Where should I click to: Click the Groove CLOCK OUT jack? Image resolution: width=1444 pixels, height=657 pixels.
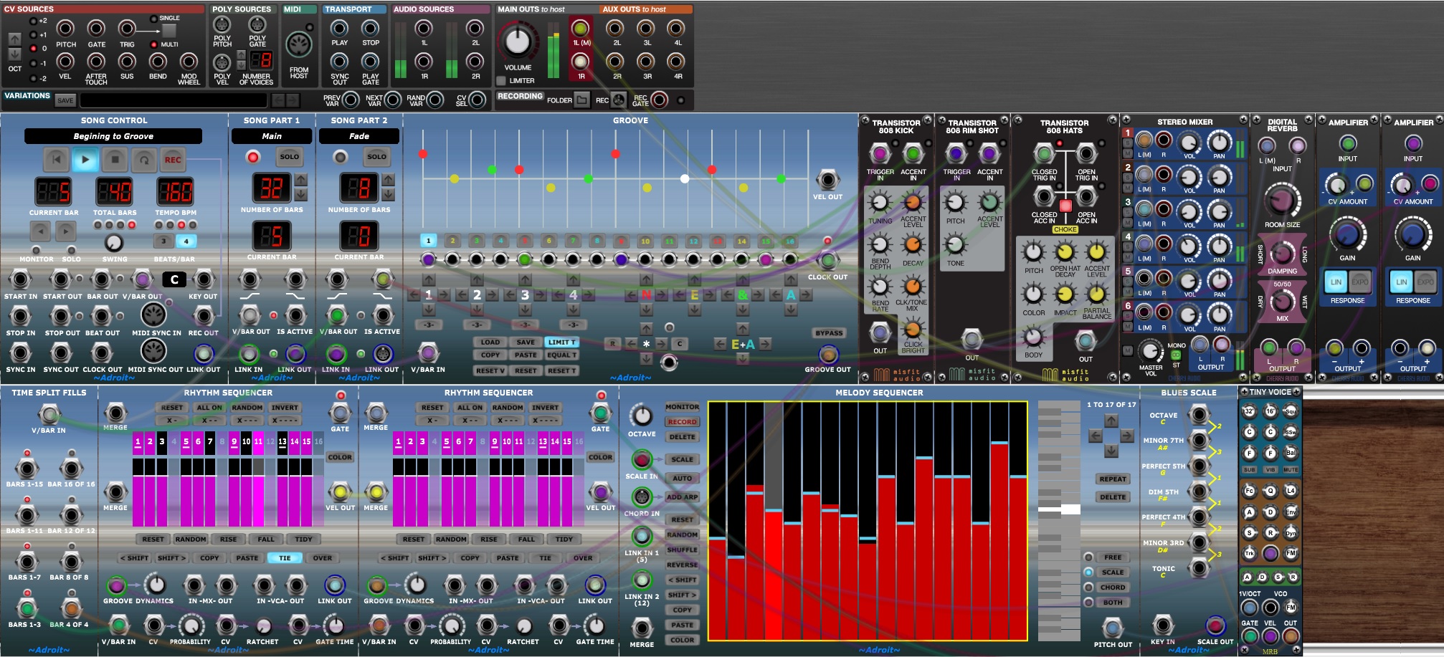tap(827, 260)
